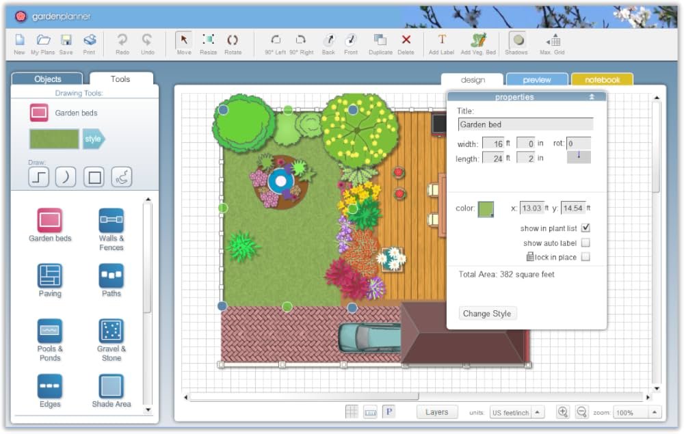
Task: Send the selected object to Back
Action: (x=328, y=42)
